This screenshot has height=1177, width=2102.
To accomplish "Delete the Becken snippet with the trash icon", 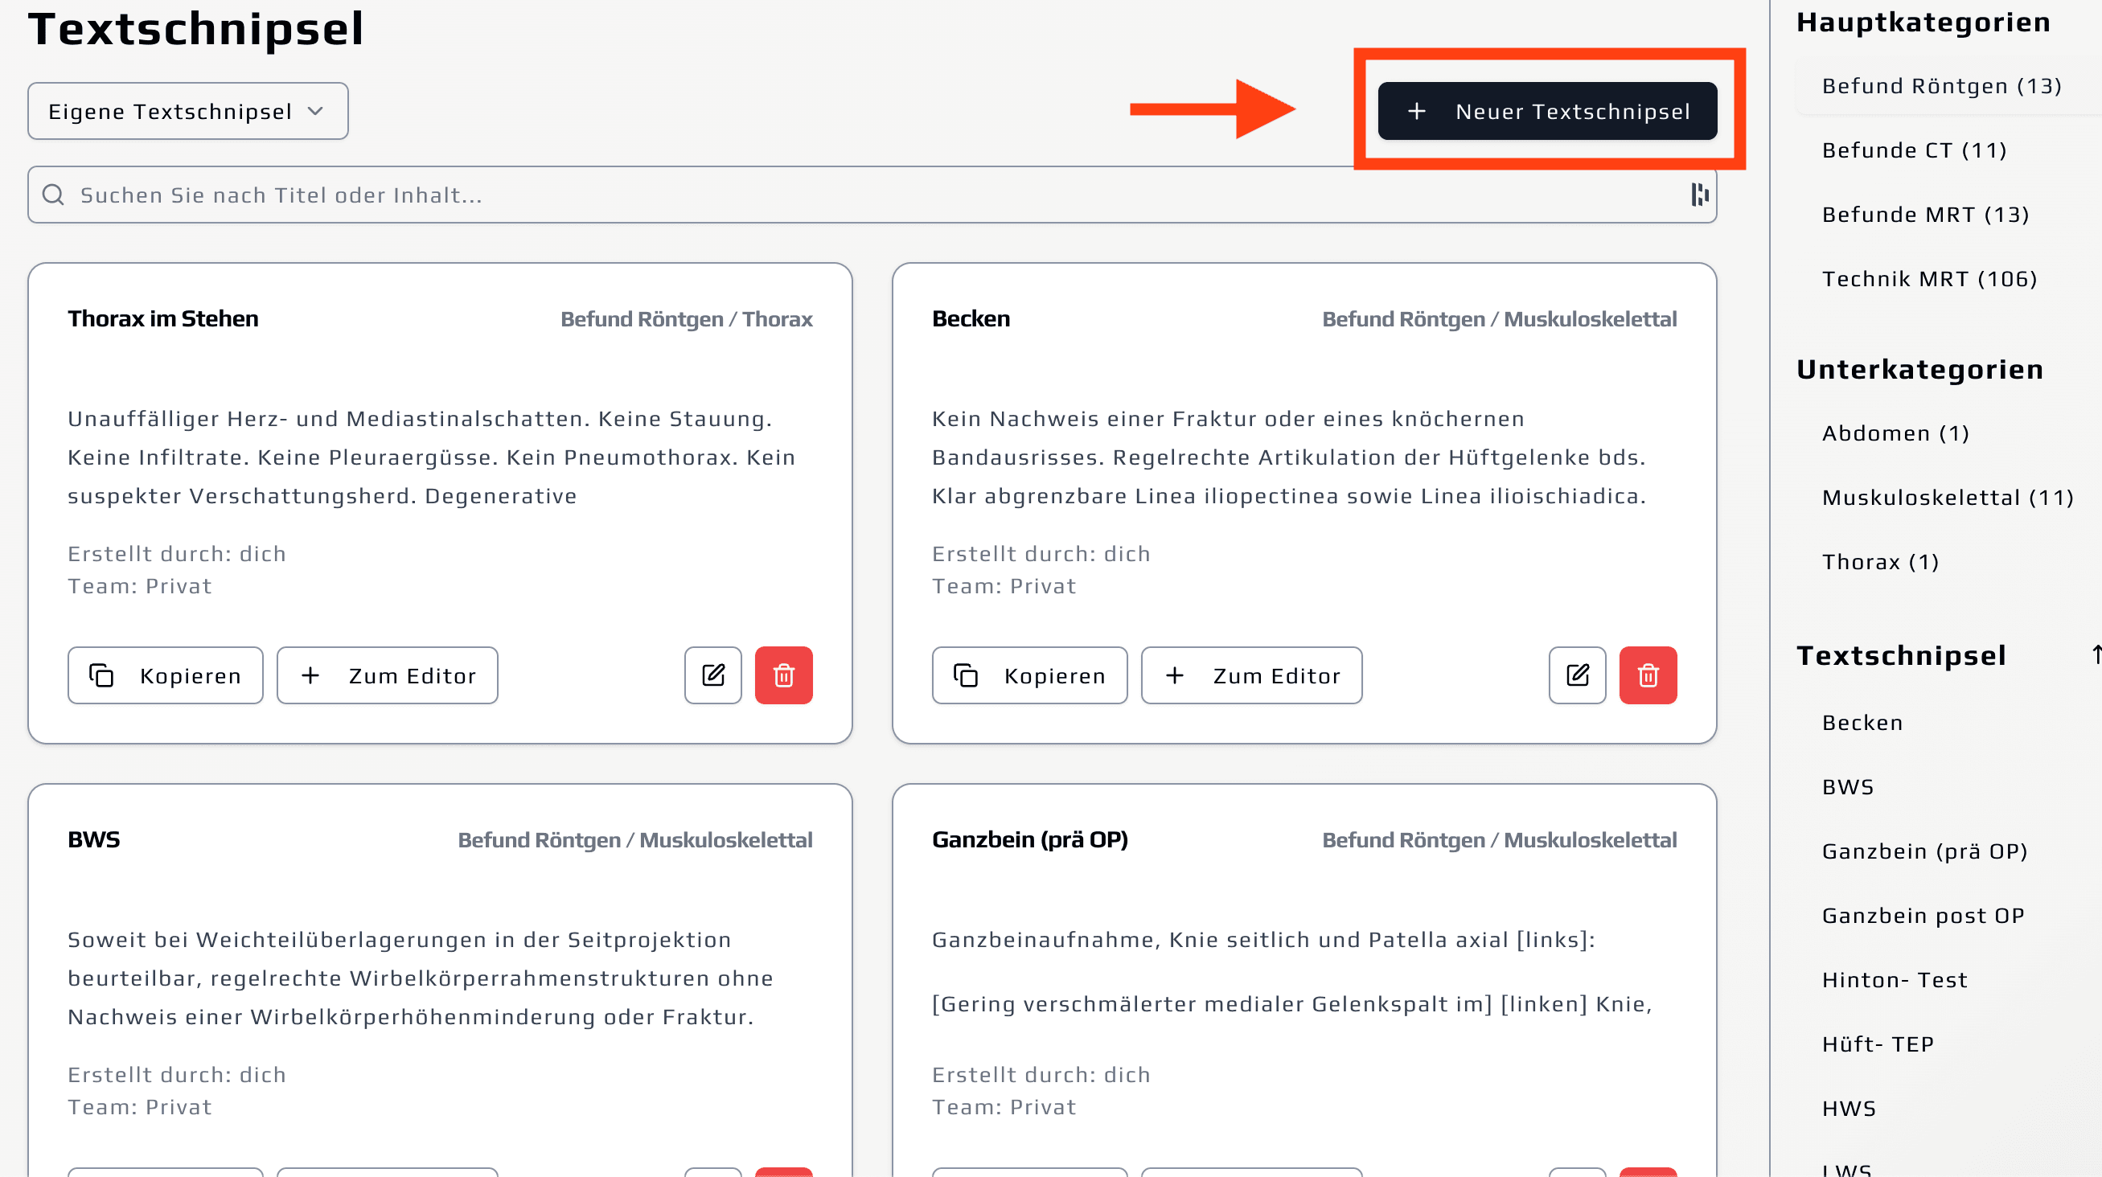I will click(1648, 675).
